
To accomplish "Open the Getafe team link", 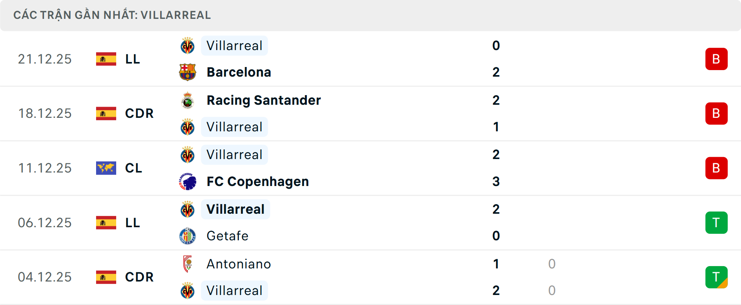I will point(227,236).
